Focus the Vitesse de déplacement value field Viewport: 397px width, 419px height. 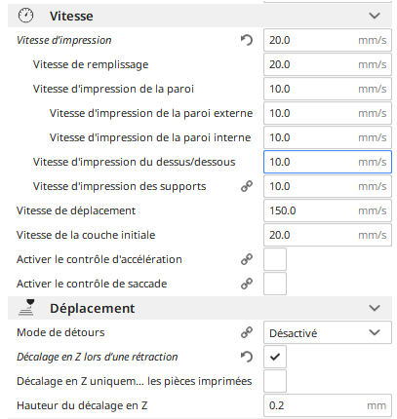pos(328,210)
